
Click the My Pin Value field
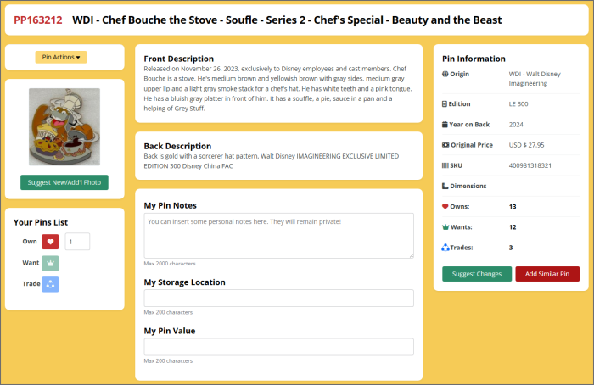coord(278,347)
